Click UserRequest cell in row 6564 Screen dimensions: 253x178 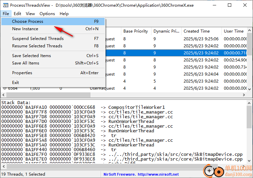(102, 88)
